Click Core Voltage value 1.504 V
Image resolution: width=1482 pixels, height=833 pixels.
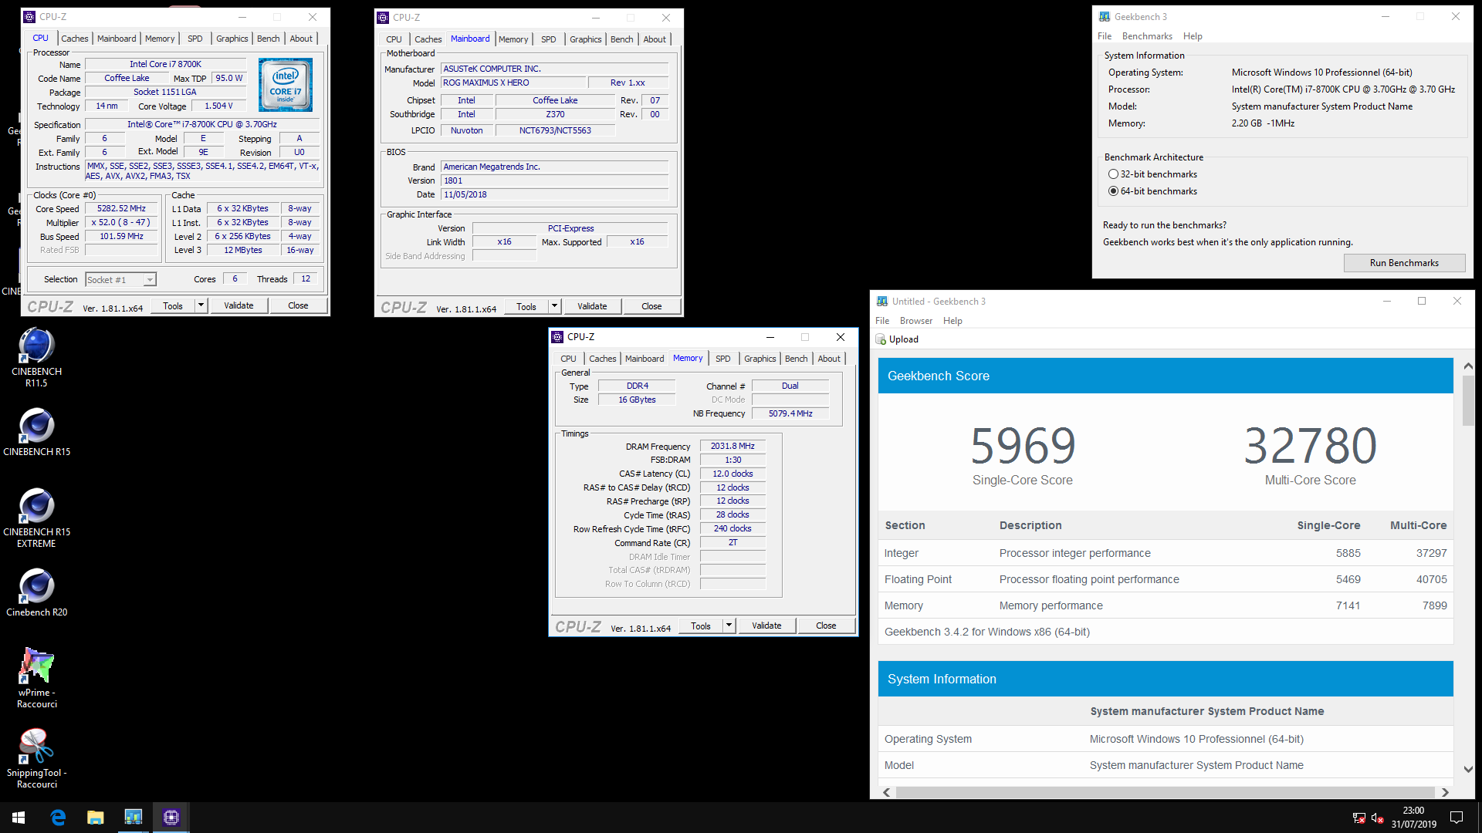click(x=218, y=106)
